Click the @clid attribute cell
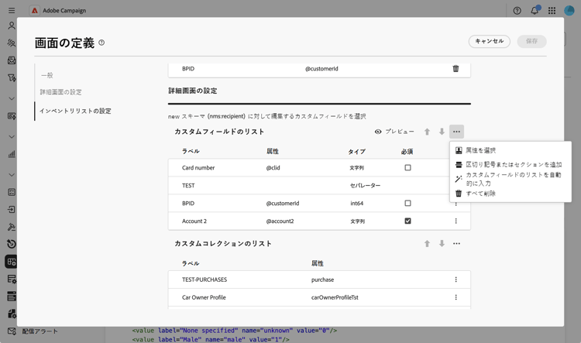The height and width of the screenshot is (343, 581). point(273,168)
